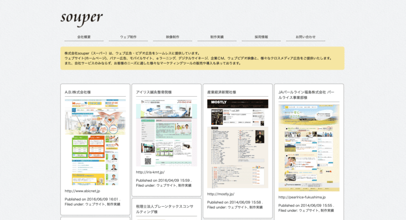This screenshot has width=406, height=220.
Task: Open the ウェブ制作 menu item
Action: tap(128, 37)
